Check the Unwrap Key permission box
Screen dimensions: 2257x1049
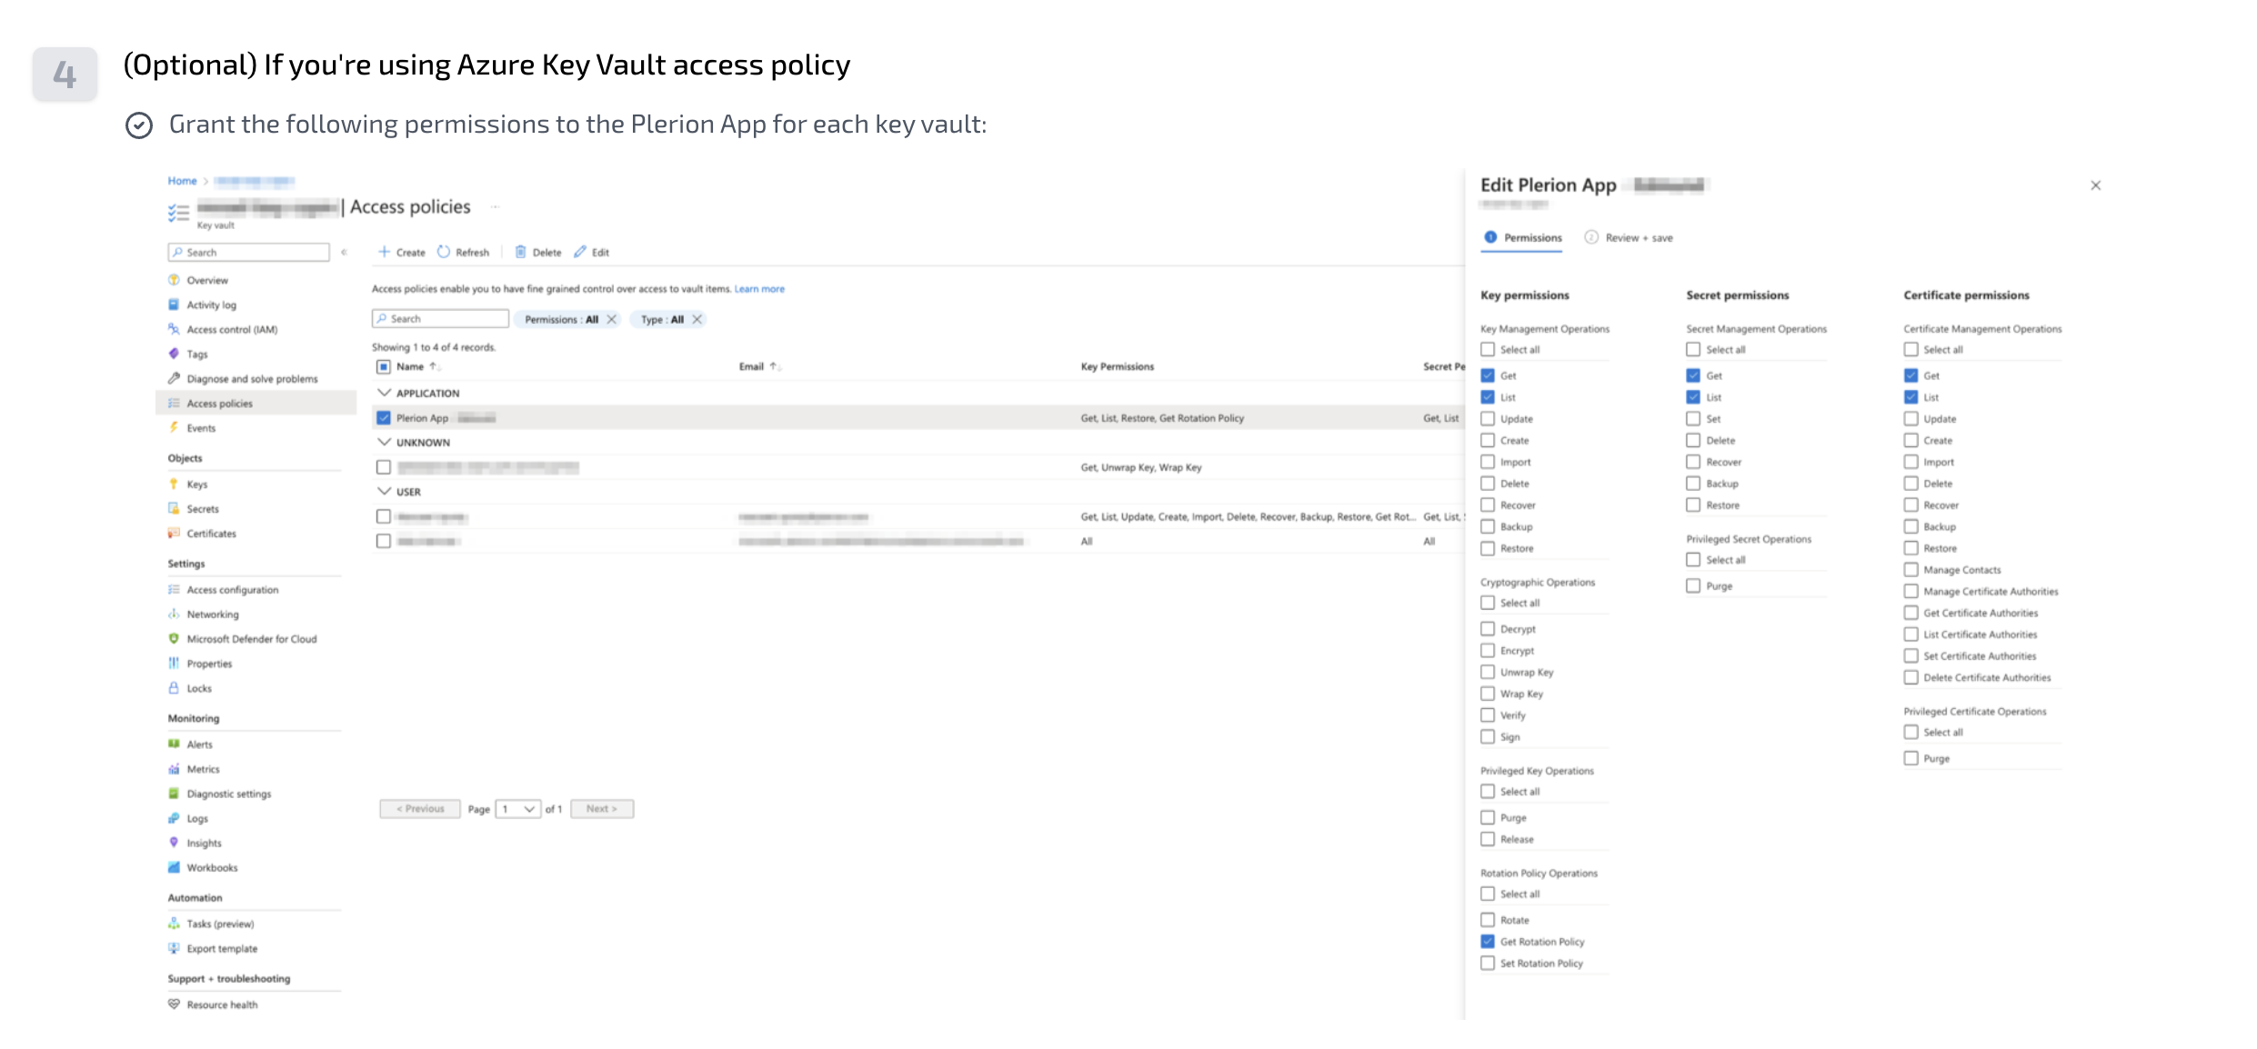point(1488,672)
